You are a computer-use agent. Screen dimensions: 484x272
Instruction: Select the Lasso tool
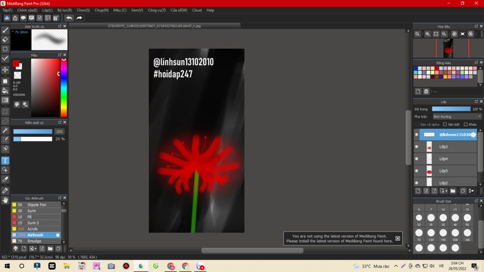(5, 121)
